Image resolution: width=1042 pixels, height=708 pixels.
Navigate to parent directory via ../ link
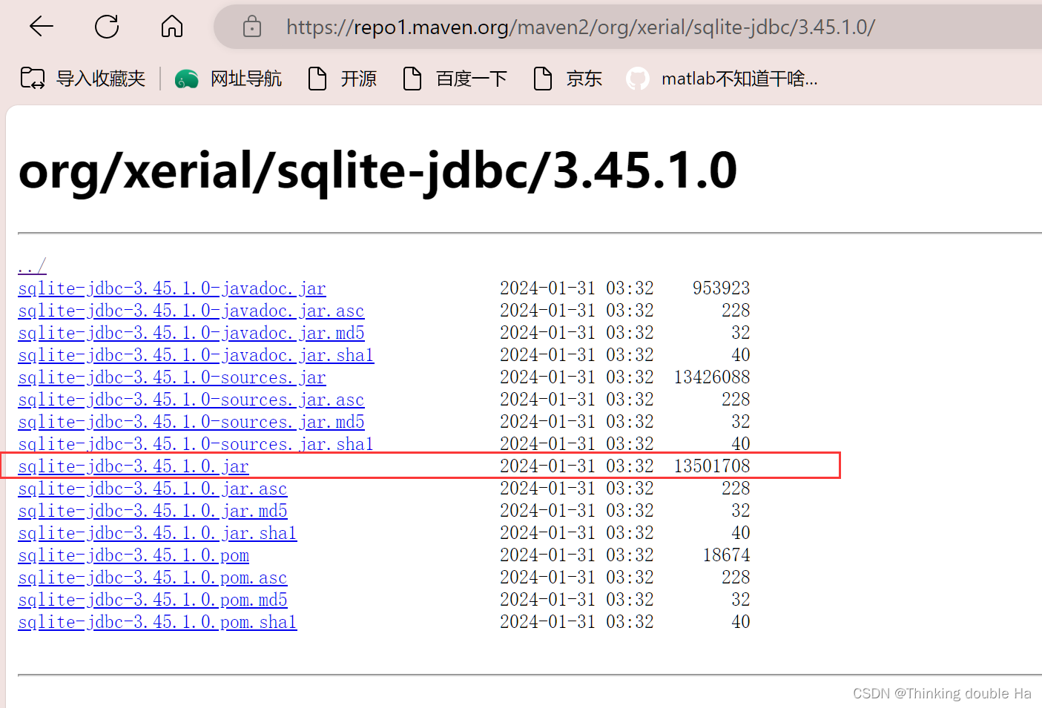click(x=30, y=265)
